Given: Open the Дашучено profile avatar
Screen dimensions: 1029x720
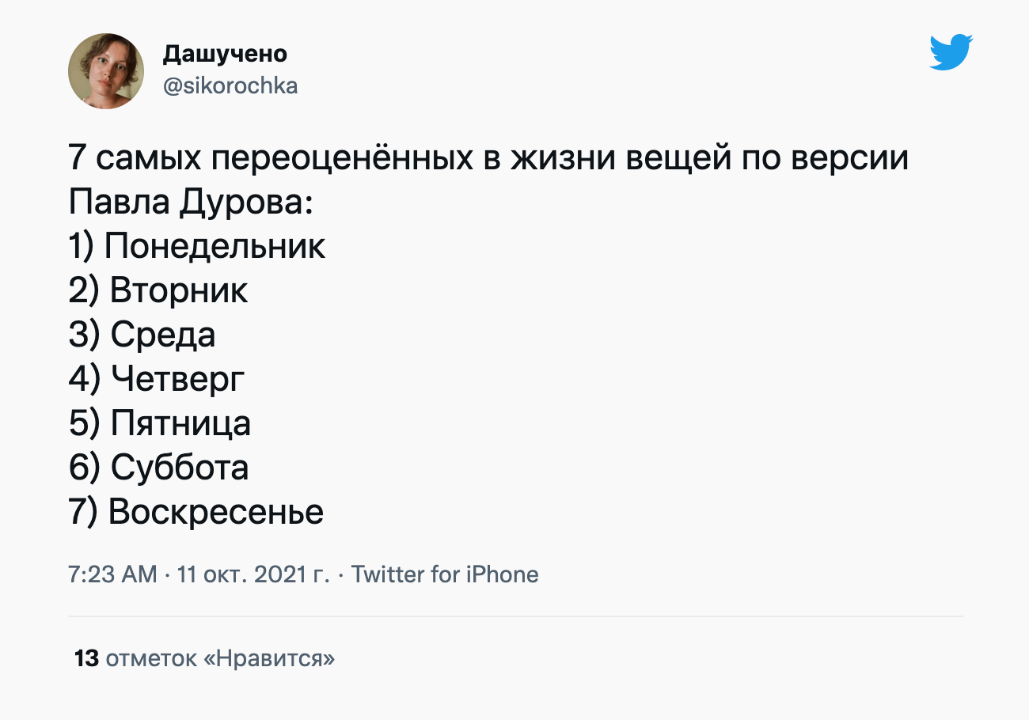Looking at the screenshot, I should click(x=106, y=71).
